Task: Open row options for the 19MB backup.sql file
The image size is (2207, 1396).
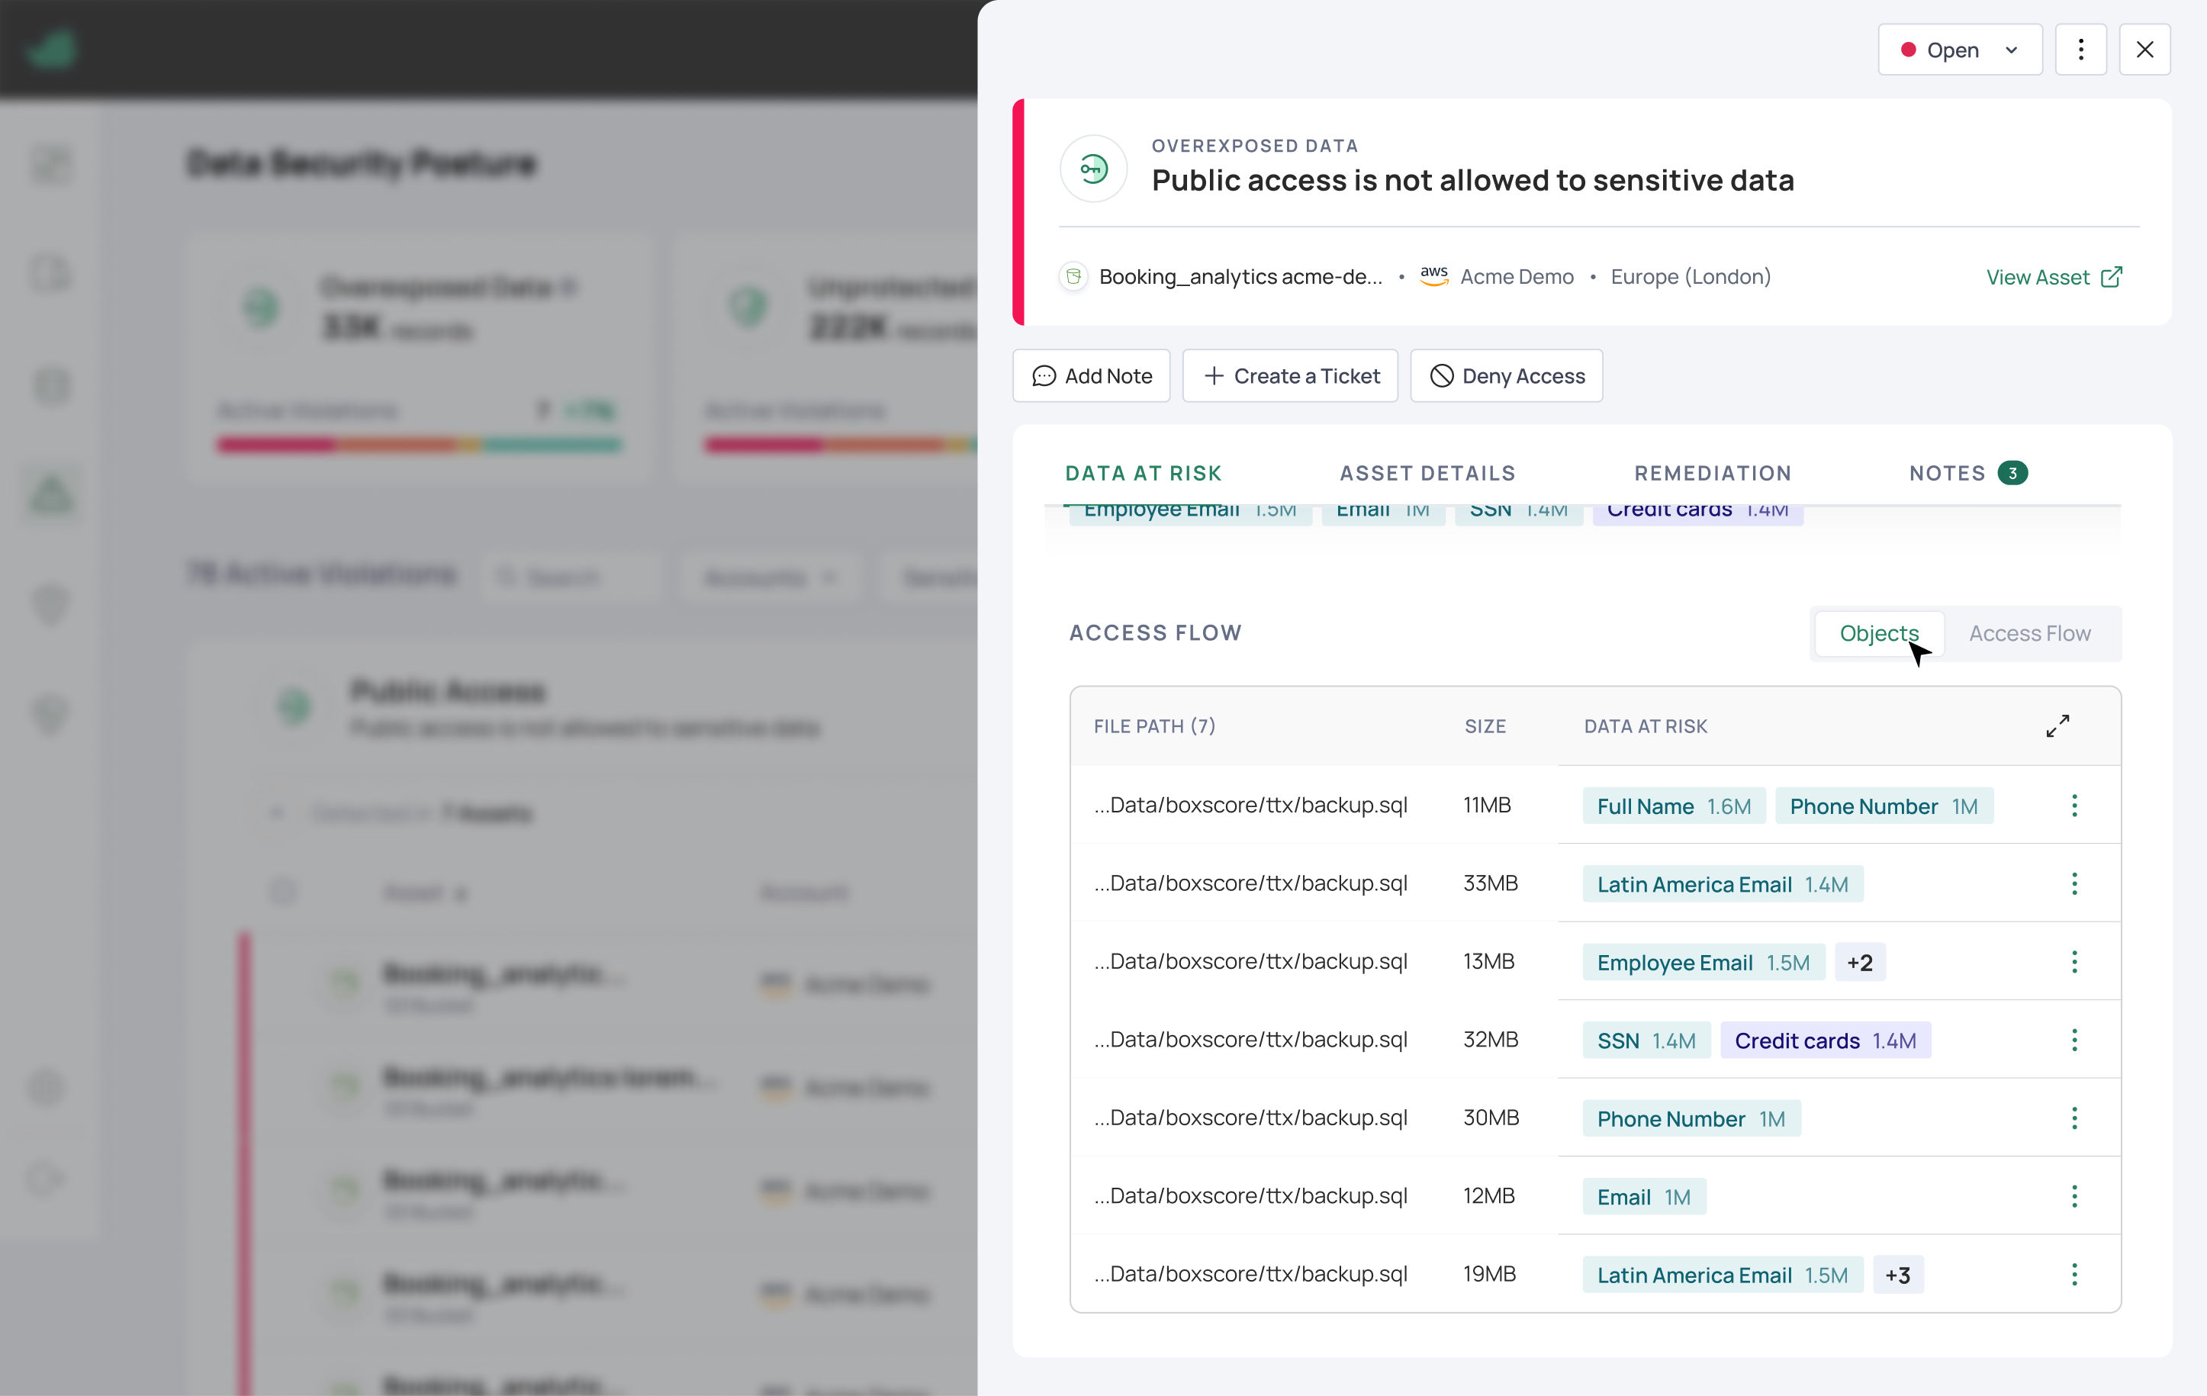Action: [x=2074, y=1275]
